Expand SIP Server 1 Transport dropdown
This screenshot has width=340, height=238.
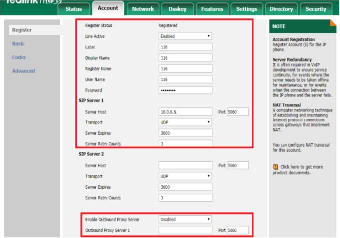point(185,122)
